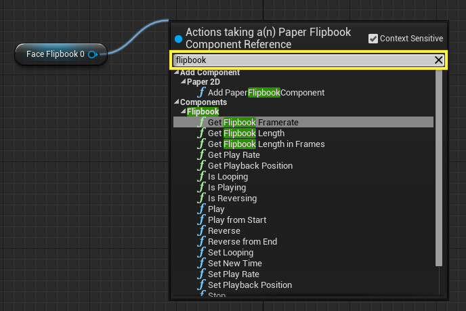Viewport: 466px width, 311px height.
Task: Clear the flipbook search text with X
Action: click(x=438, y=60)
